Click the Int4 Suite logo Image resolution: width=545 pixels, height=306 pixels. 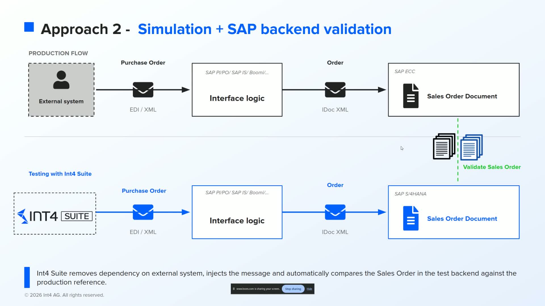pos(55,216)
